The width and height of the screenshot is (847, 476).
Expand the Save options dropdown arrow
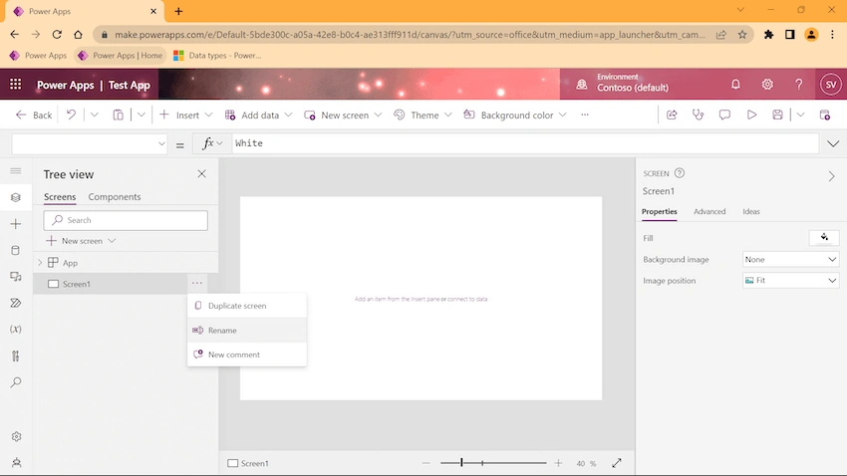pos(800,115)
